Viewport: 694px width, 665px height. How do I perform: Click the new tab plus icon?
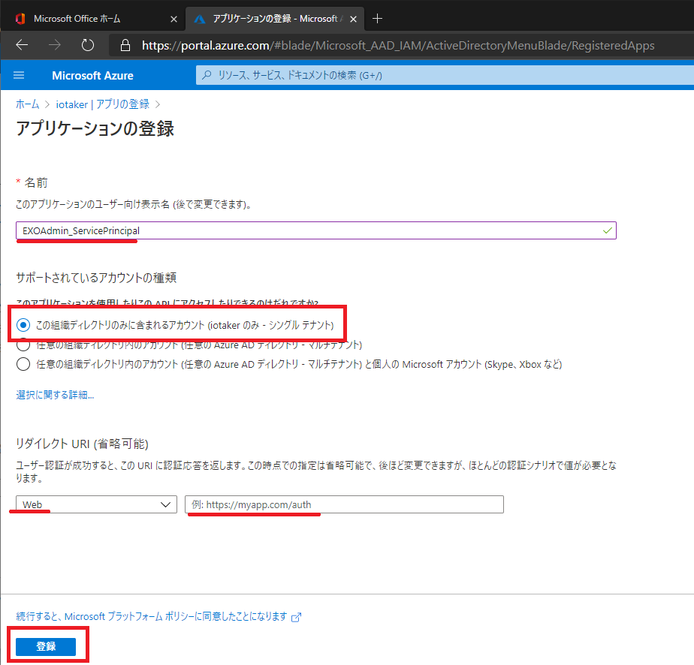377,18
